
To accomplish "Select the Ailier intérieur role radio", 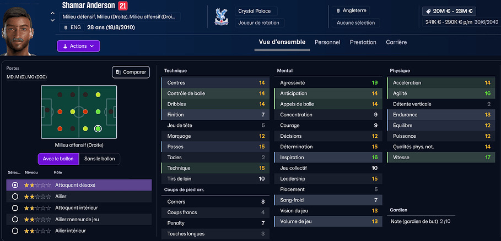I will pyautogui.click(x=15, y=231).
